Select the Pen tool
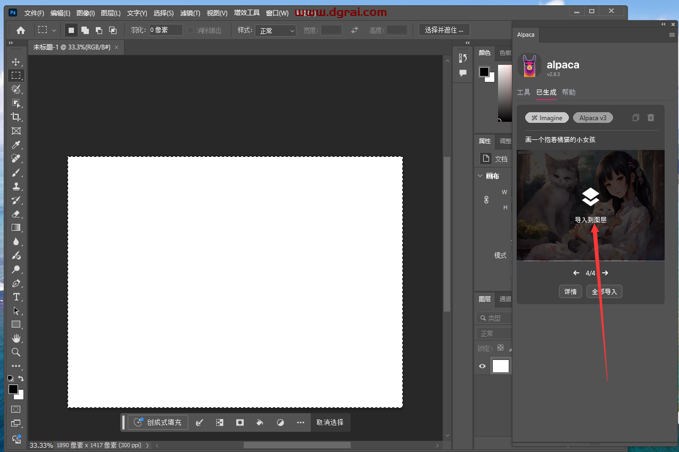Image resolution: width=679 pixels, height=452 pixels. tap(16, 283)
